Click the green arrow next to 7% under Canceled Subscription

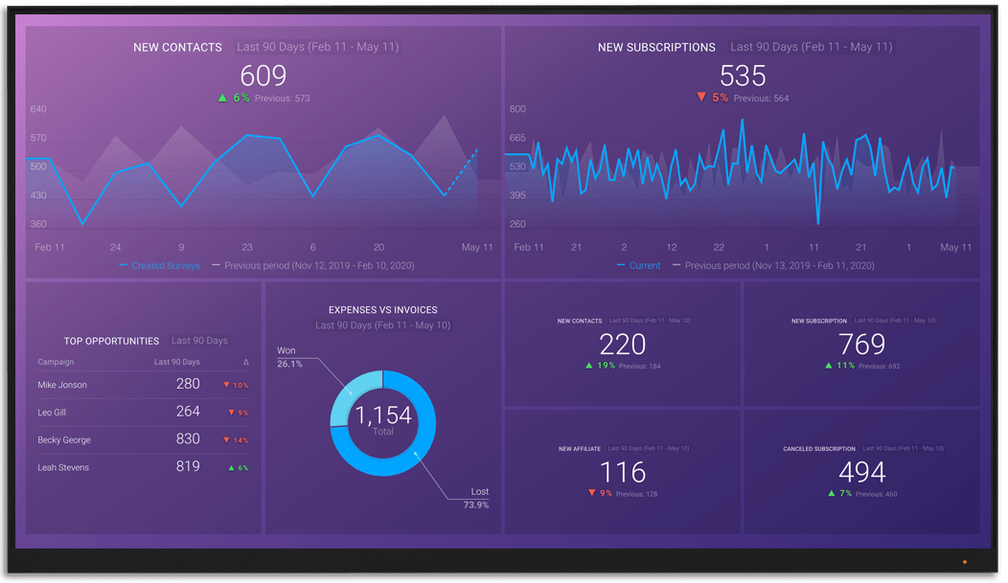(x=832, y=494)
